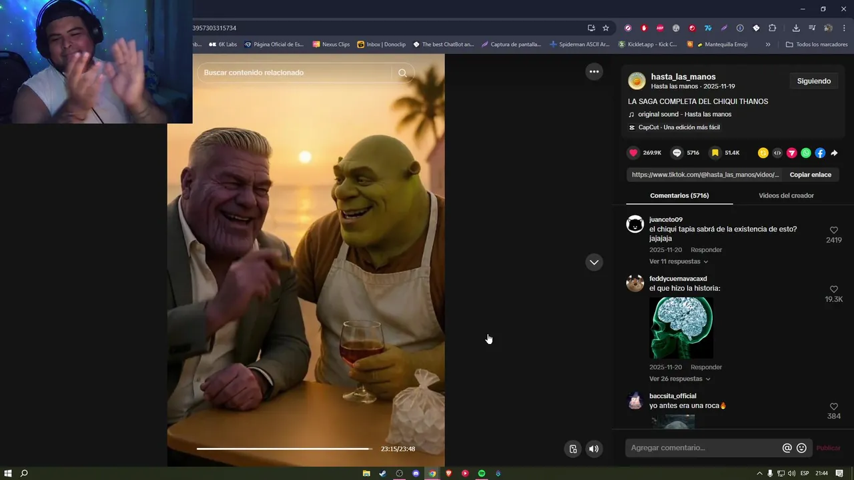Open Mantequilla Emoji bookmark
Viewport: 854px width, 480px height.
(x=721, y=45)
